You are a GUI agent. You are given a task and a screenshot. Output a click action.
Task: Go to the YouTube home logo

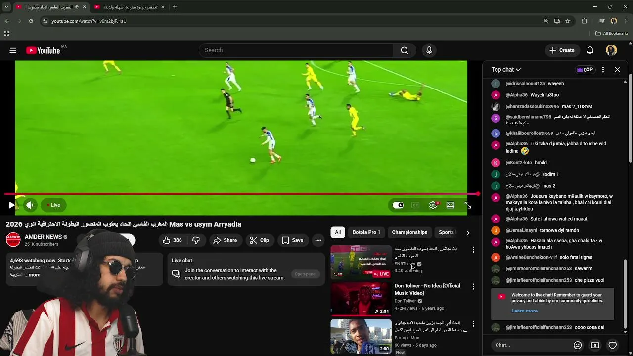pos(43,50)
